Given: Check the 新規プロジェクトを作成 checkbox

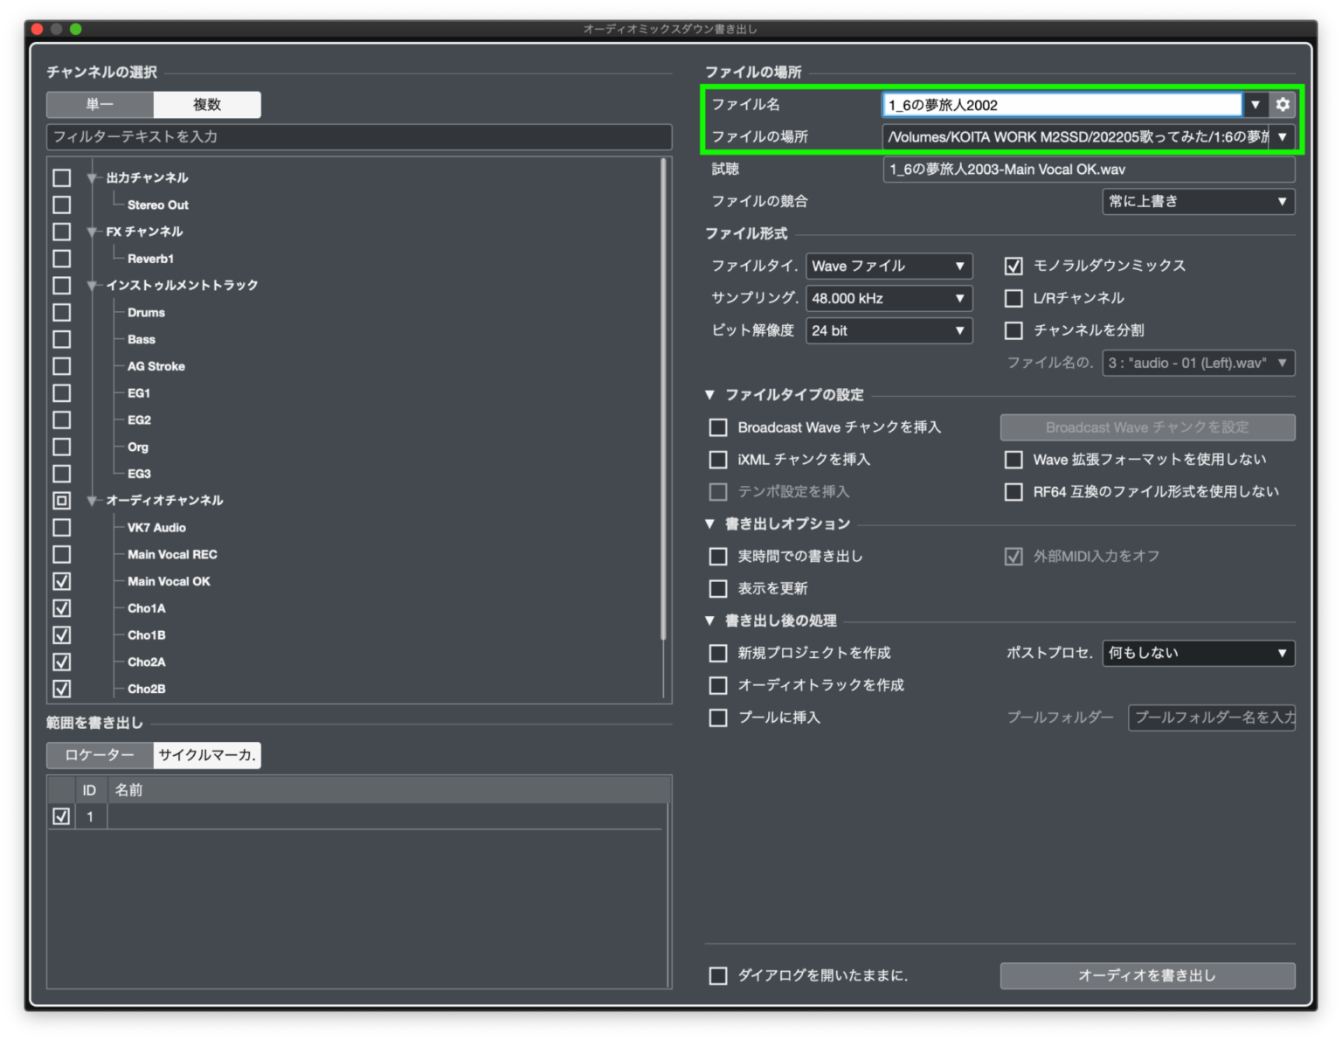Looking at the screenshot, I should click(718, 653).
